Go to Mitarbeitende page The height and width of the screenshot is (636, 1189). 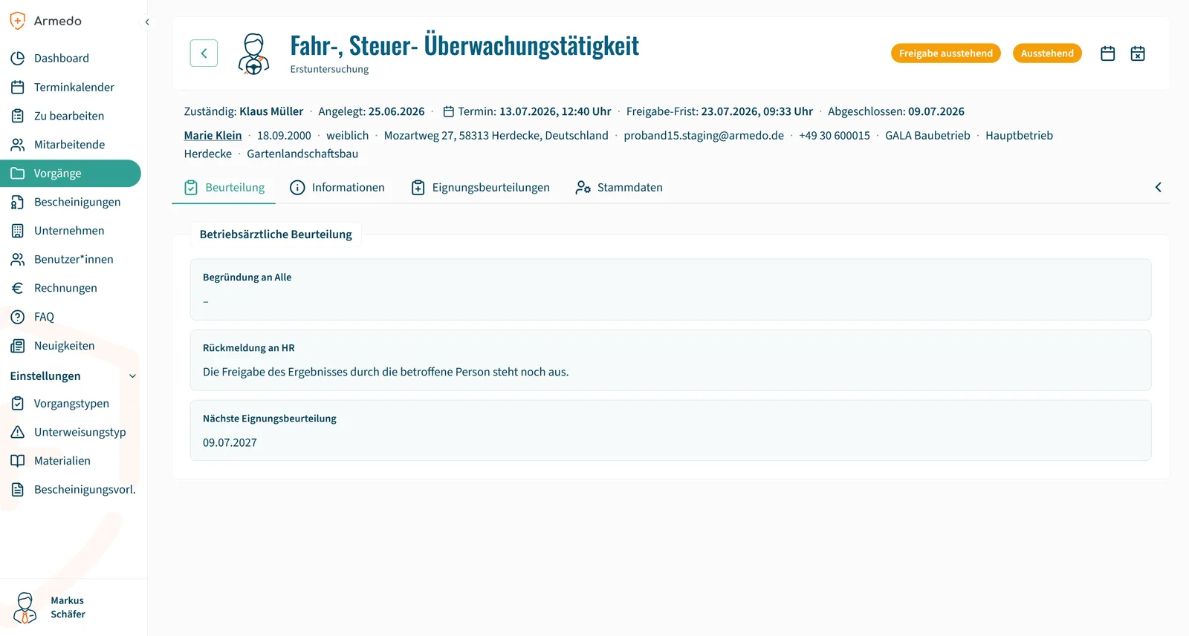click(71, 145)
